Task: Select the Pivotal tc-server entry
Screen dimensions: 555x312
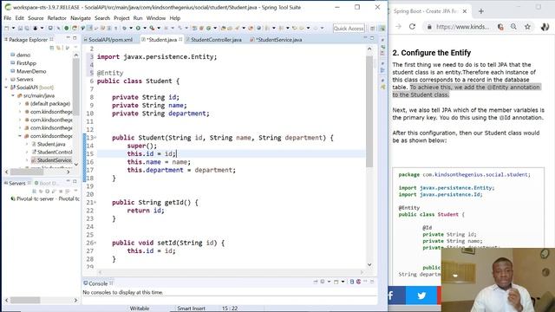Action: pyautogui.click(x=45, y=198)
